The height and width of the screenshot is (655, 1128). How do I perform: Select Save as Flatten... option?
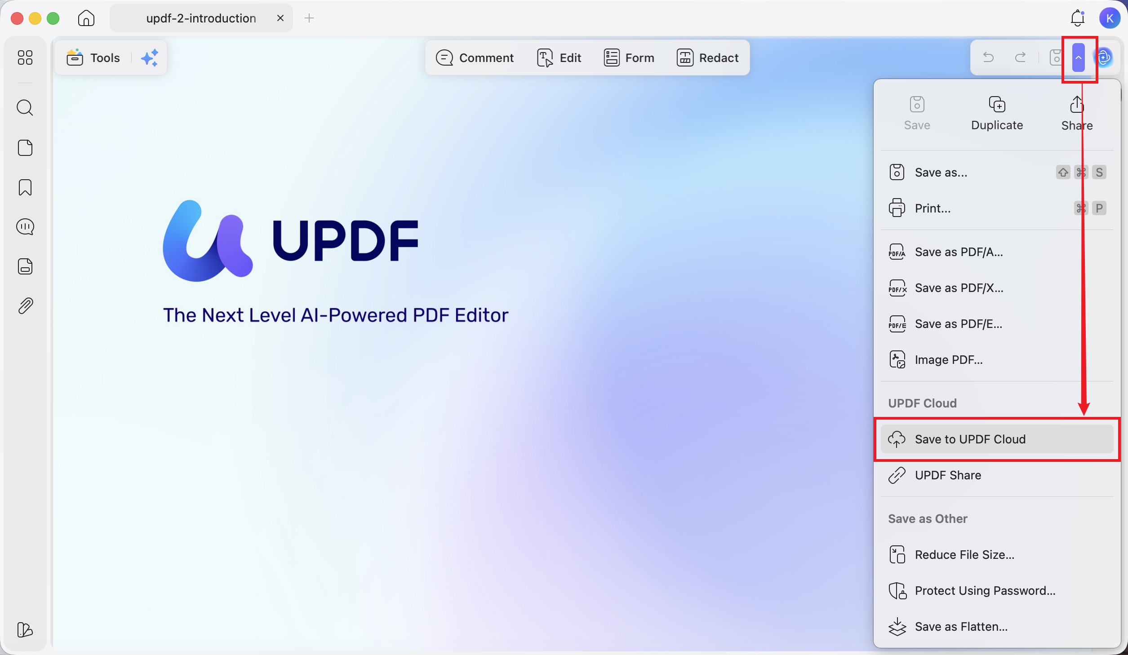click(997, 626)
